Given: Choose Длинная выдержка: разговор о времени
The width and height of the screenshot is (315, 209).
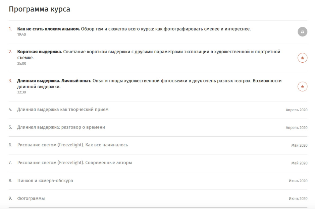Looking at the screenshot, I should point(61,127).
